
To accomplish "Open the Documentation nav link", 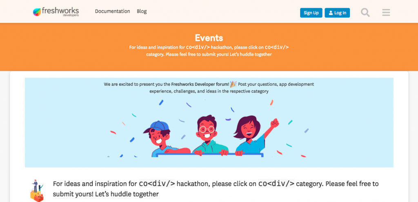I will click(113, 11).
